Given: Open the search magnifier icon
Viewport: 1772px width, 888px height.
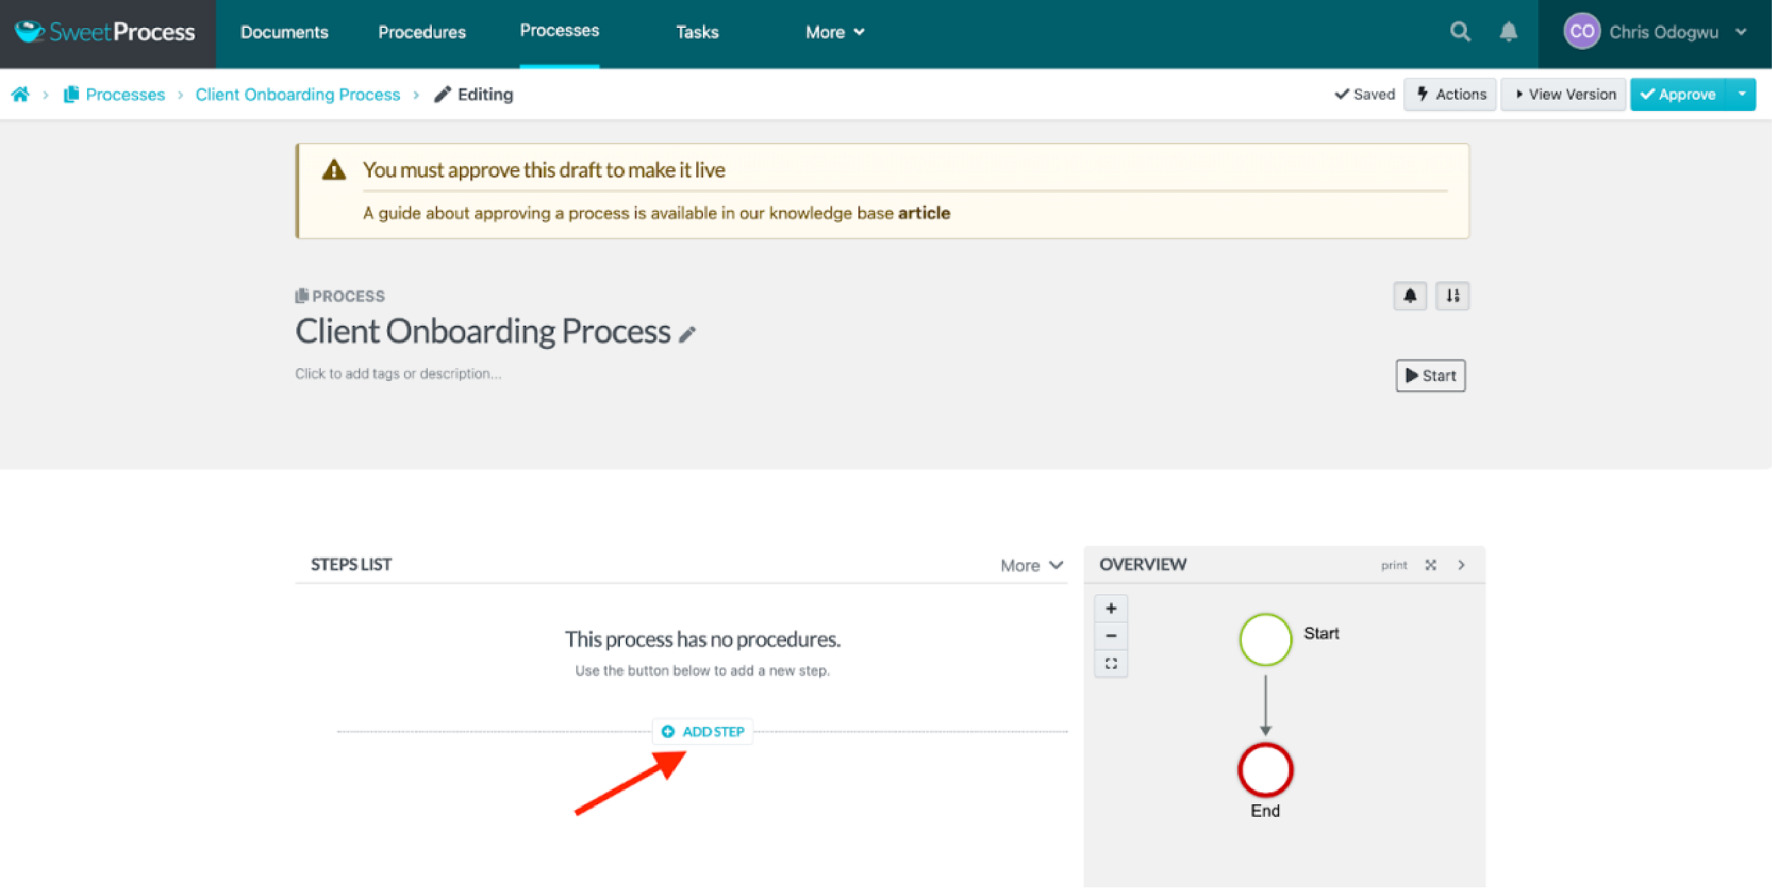Looking at the screenshot, I should (x=1460, y=32).
